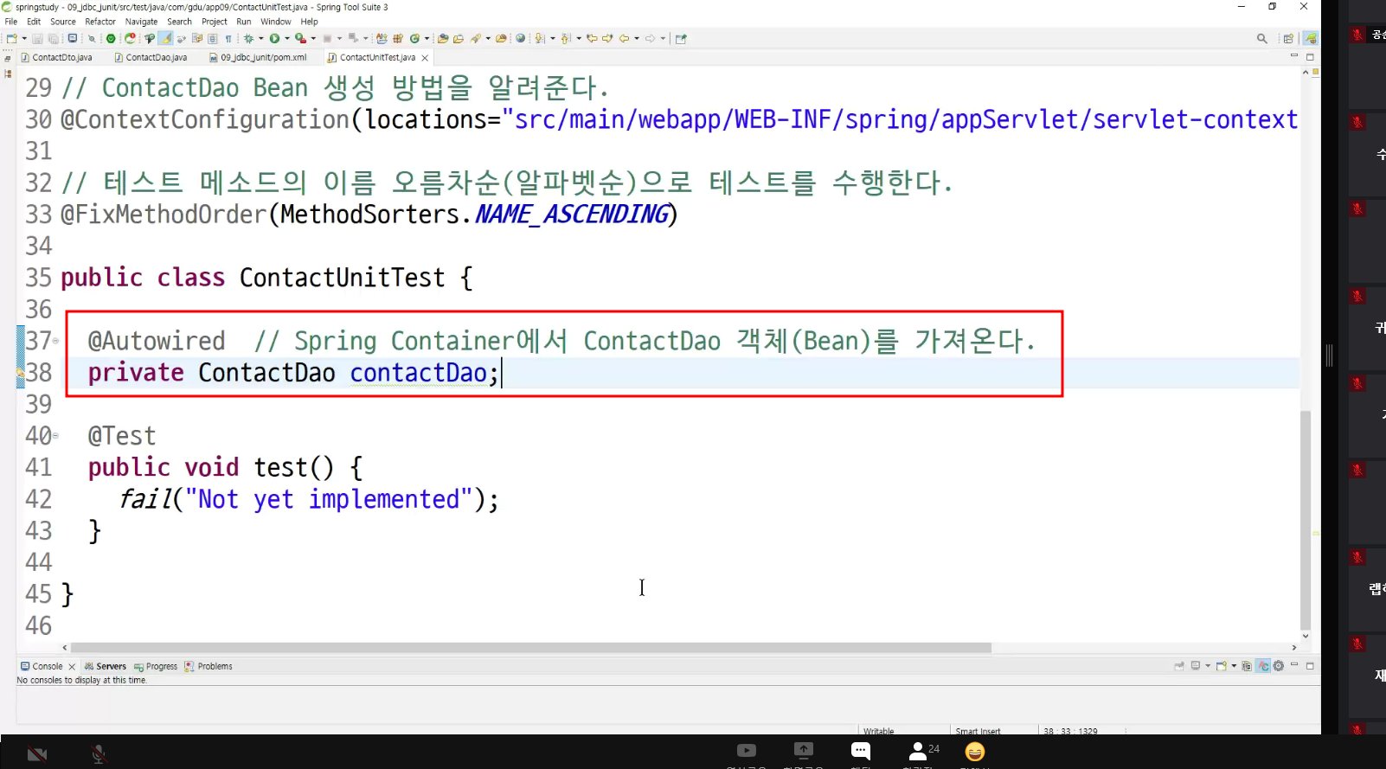1386x769 pixels.
Task: Click the New Java Class icon
Action: (414, 38)
